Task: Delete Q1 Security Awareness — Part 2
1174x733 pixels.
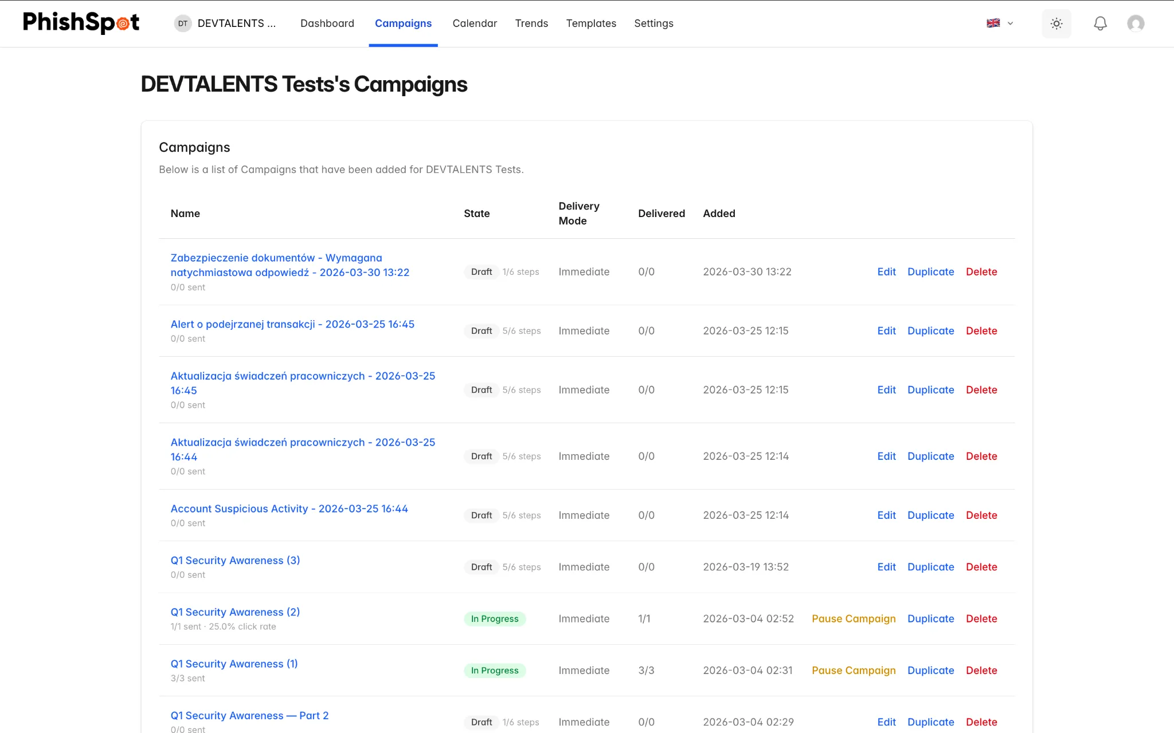Action: click(981, 722)
